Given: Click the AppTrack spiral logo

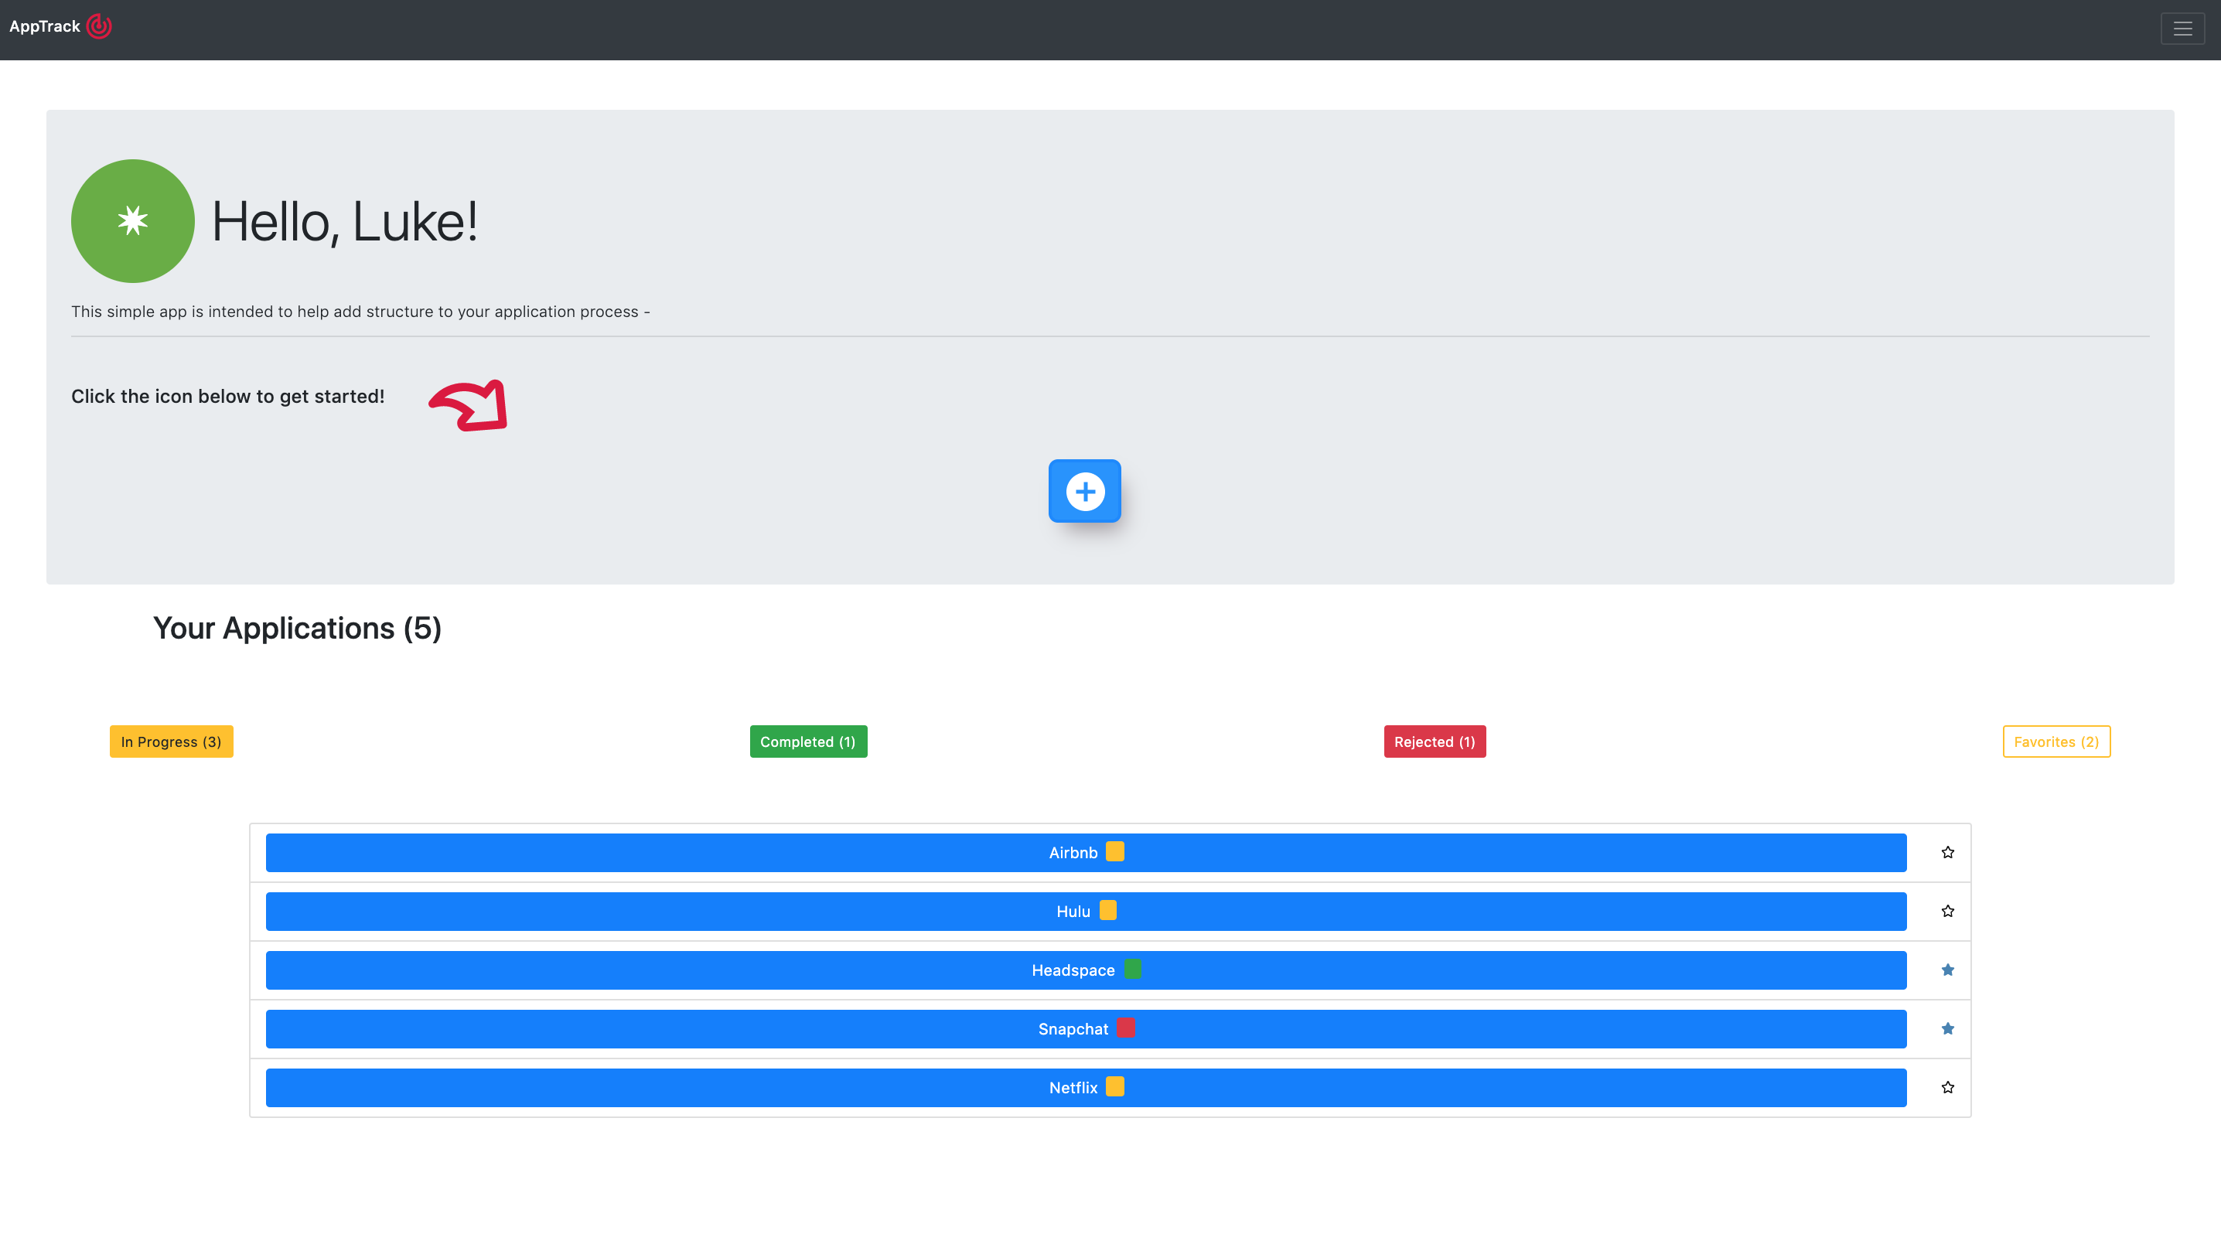Looking at the screenshot, I should tap(100, 26).
